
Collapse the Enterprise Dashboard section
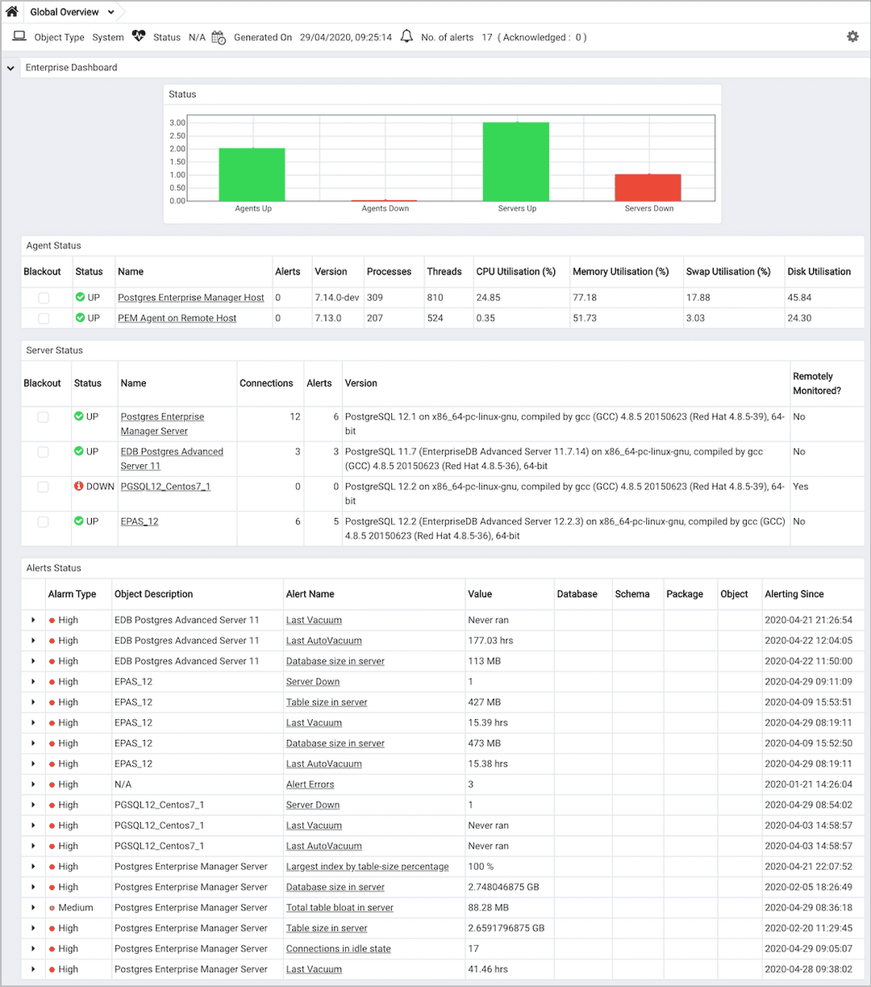10,67
